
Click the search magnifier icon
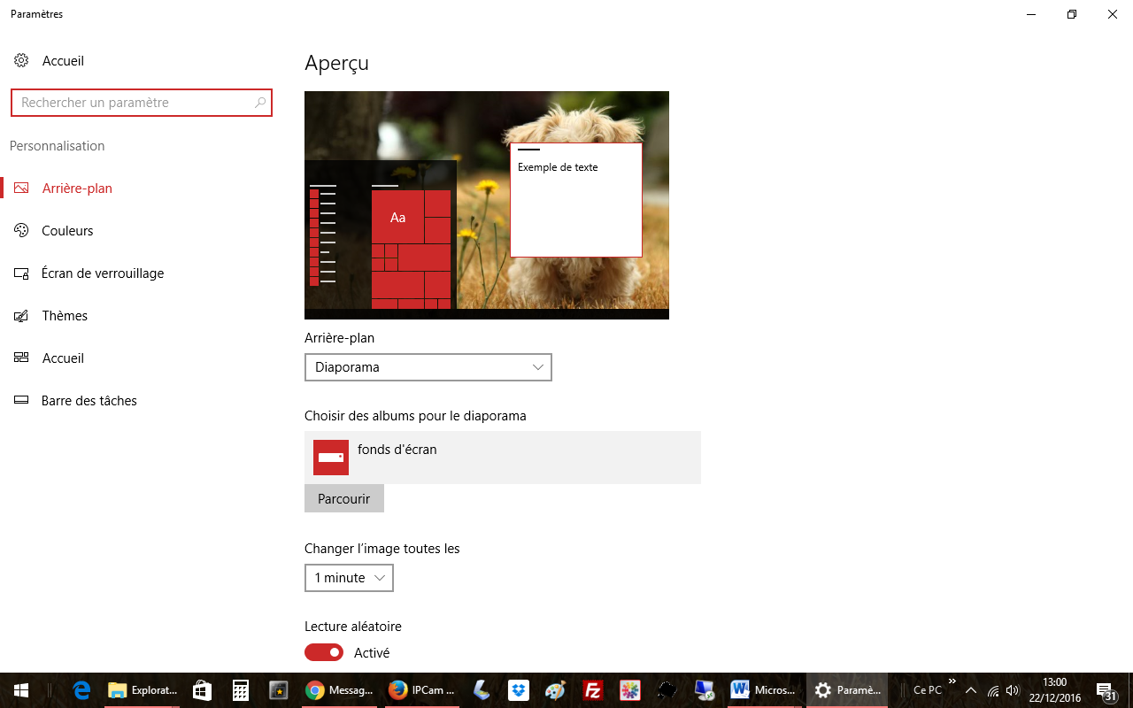260,103
